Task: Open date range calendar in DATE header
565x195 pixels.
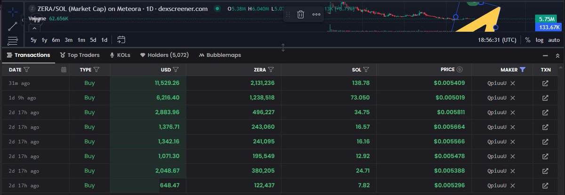Action: (x=64, y=70)
